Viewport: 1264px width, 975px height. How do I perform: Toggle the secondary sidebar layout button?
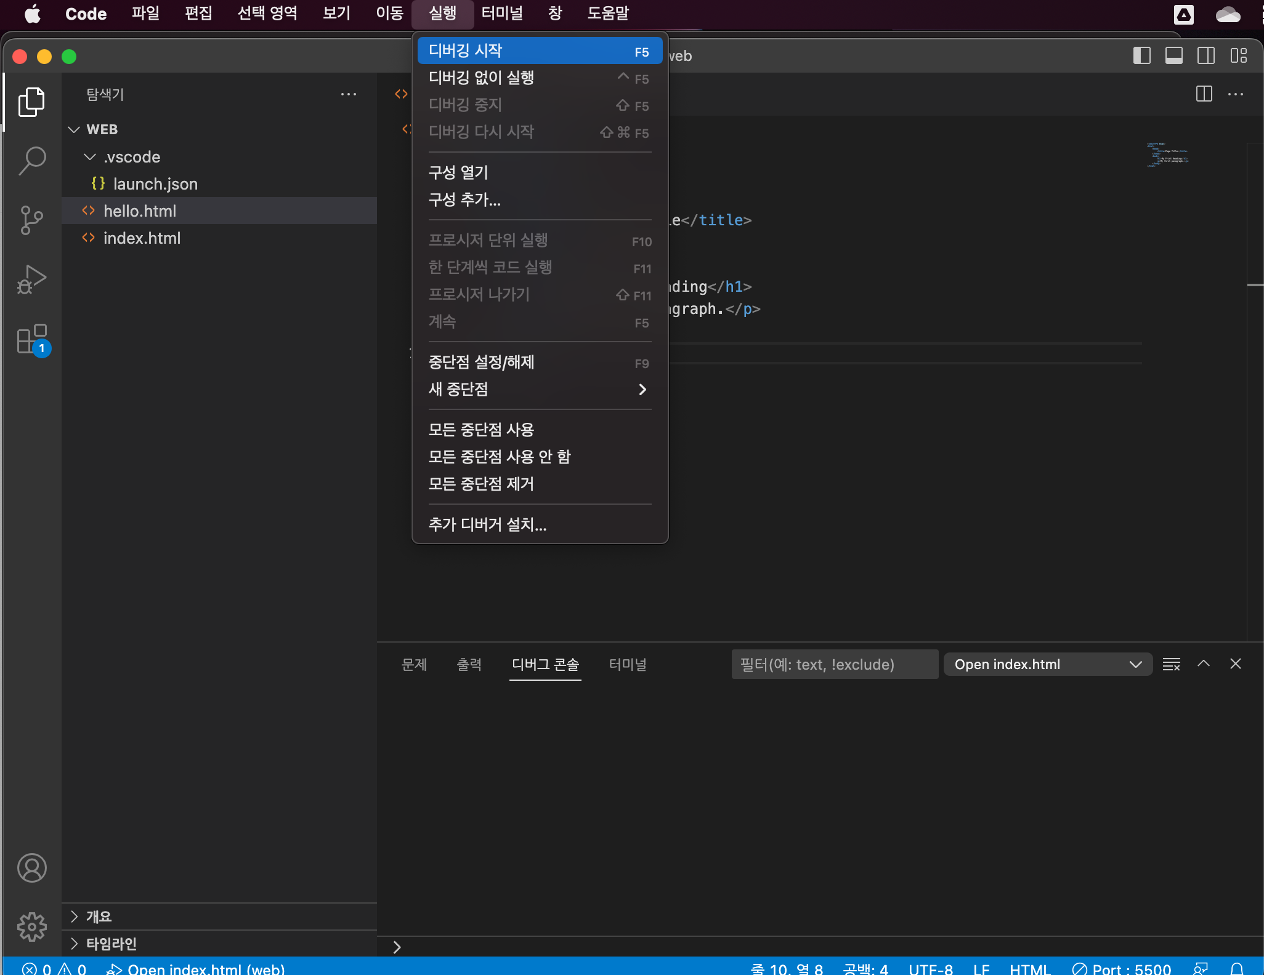pyautogui.click(x=1205, y=56)
